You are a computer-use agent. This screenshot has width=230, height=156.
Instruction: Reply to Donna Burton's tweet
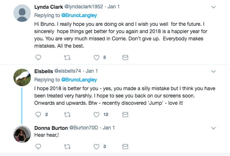39,147
